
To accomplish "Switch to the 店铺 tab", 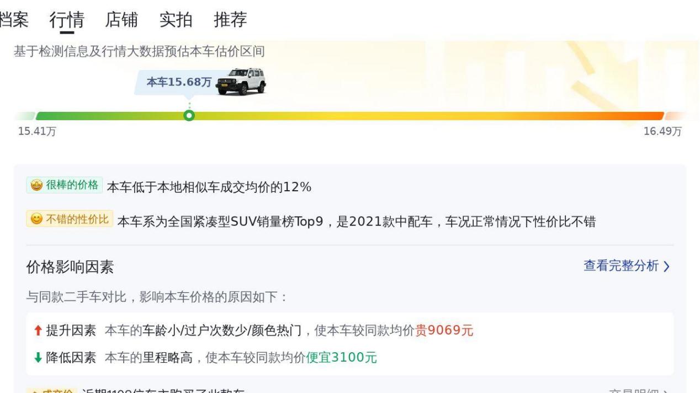I will click(x=121, y=20).
